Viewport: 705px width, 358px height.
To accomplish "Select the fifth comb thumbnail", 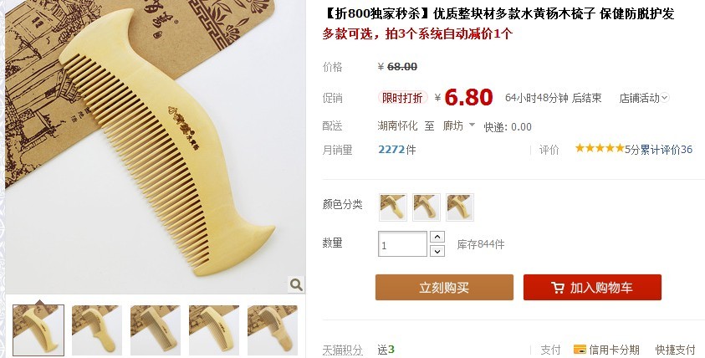I will click(x=272, y=330).
